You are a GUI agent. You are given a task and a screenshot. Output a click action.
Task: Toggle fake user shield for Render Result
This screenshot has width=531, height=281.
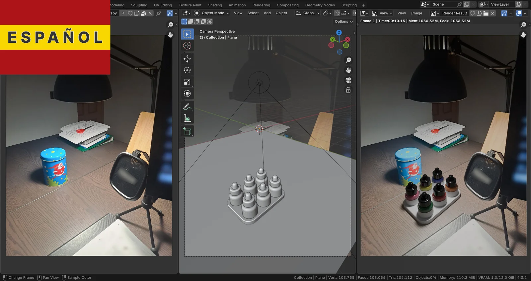point(473,13)
